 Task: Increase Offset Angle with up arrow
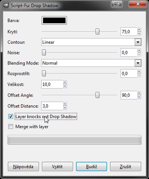tap(139, 93)
